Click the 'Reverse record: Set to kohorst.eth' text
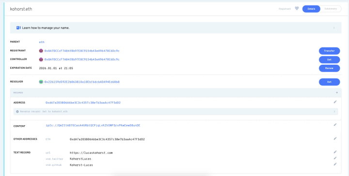 pyautogui.click(x=44, y=112)
